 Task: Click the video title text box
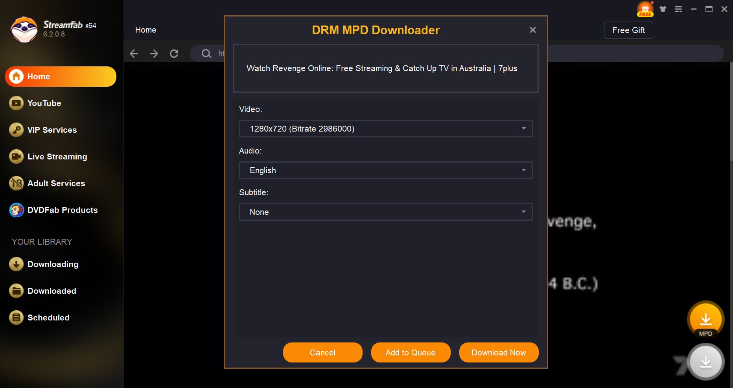[386, 68]
